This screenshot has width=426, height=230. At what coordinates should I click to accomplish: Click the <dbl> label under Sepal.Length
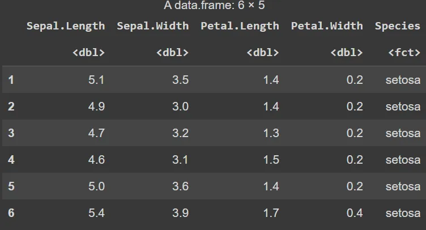click(89, 53)
